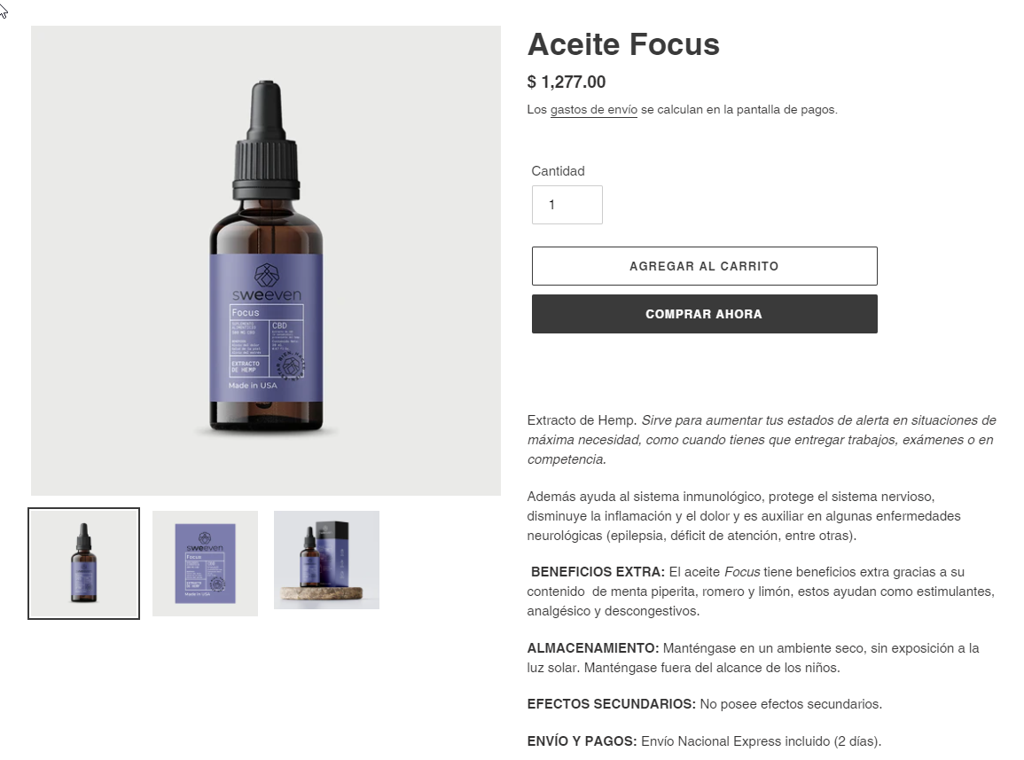Click the Extracto de Hemp description paragraph
This screenshot has width=1024, height=760.
tap(762, 440)
